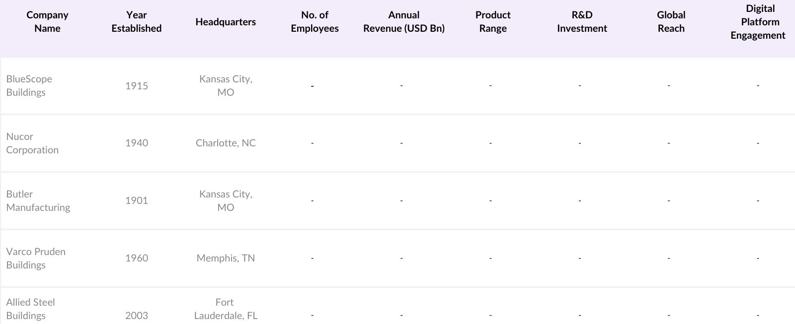Image resolution: width=795 pixels, height=324 pixels.
Task: Click the Fort Lauderdale, FL headquarters cell
Action: pos(226,309)
